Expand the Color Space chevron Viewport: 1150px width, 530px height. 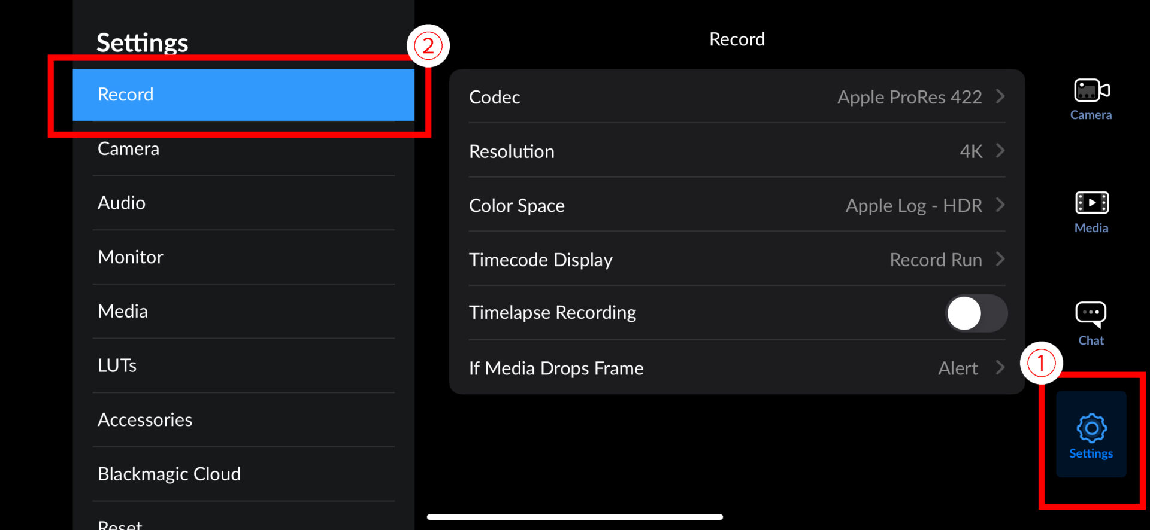[1000, 205]
